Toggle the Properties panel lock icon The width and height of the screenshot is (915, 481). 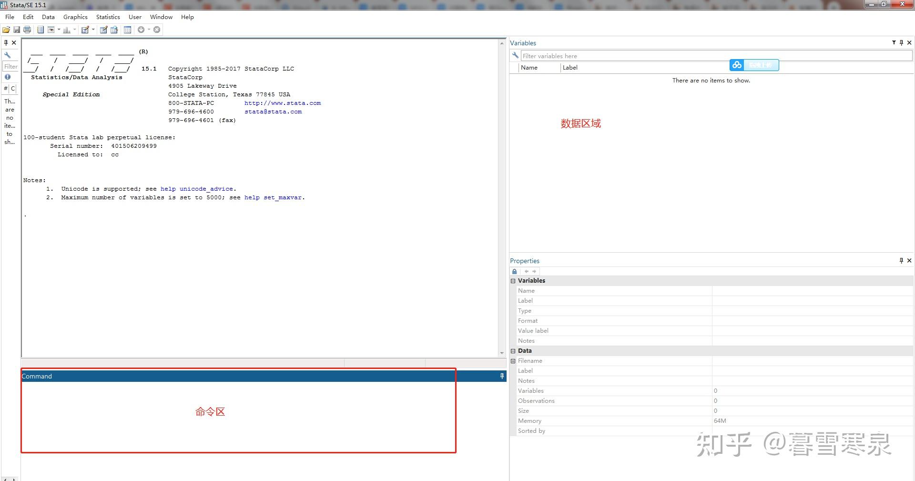pyautogui.click(x=515, y=271)
